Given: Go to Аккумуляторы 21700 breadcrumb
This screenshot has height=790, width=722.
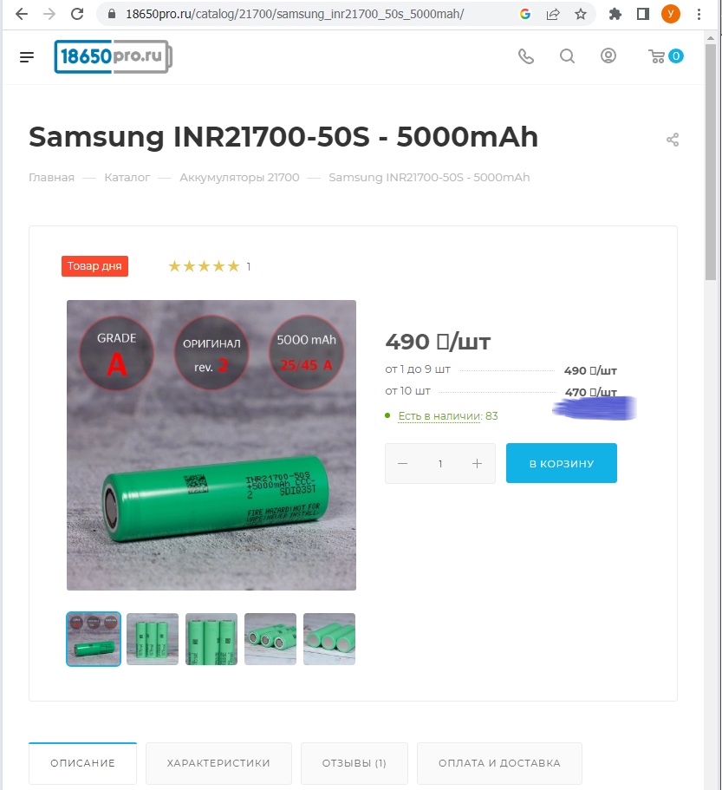Looking at the screenshot, I should [239, 178].
